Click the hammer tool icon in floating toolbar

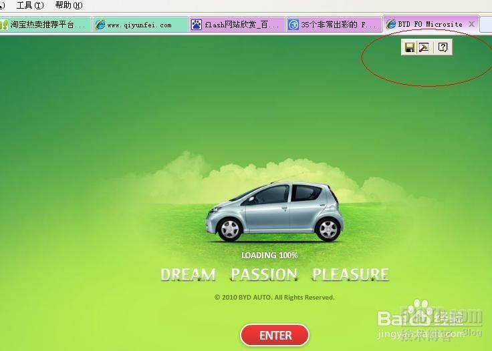tap(424, 47)
